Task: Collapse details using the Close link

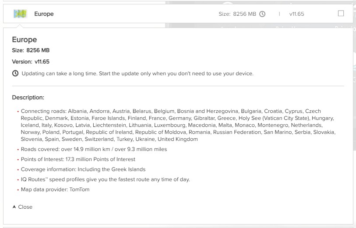Action: click(x=22, y=207)
